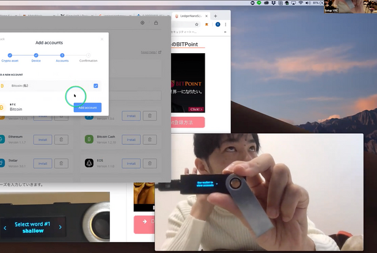The height and width of the screenshot is (253, 377).
Task: Select the Accounts step indicator
Action: 62,57
